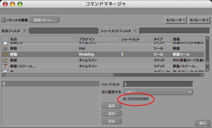212x128 pixels.
Task: Click the green zoom window button
Action: (20, 4)
